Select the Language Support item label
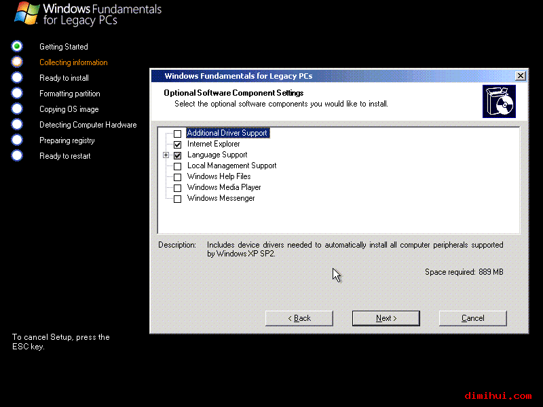Image resolution: width=543 pixels, height=407 pixels. point(217,155)
